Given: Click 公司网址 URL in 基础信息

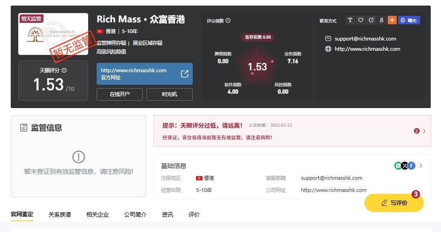Looking at the screenshot, I should coord(334,190).
